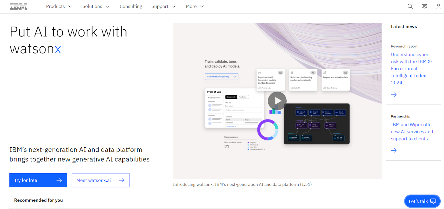Click the Latest news heading
Image resolution: width=444 pixels, height=209 pixels.
point(404,27)
